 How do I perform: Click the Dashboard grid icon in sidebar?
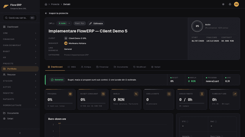[4, 27]
